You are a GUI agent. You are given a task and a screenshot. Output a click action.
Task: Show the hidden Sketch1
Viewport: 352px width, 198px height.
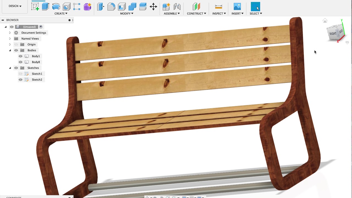[20, 74]
